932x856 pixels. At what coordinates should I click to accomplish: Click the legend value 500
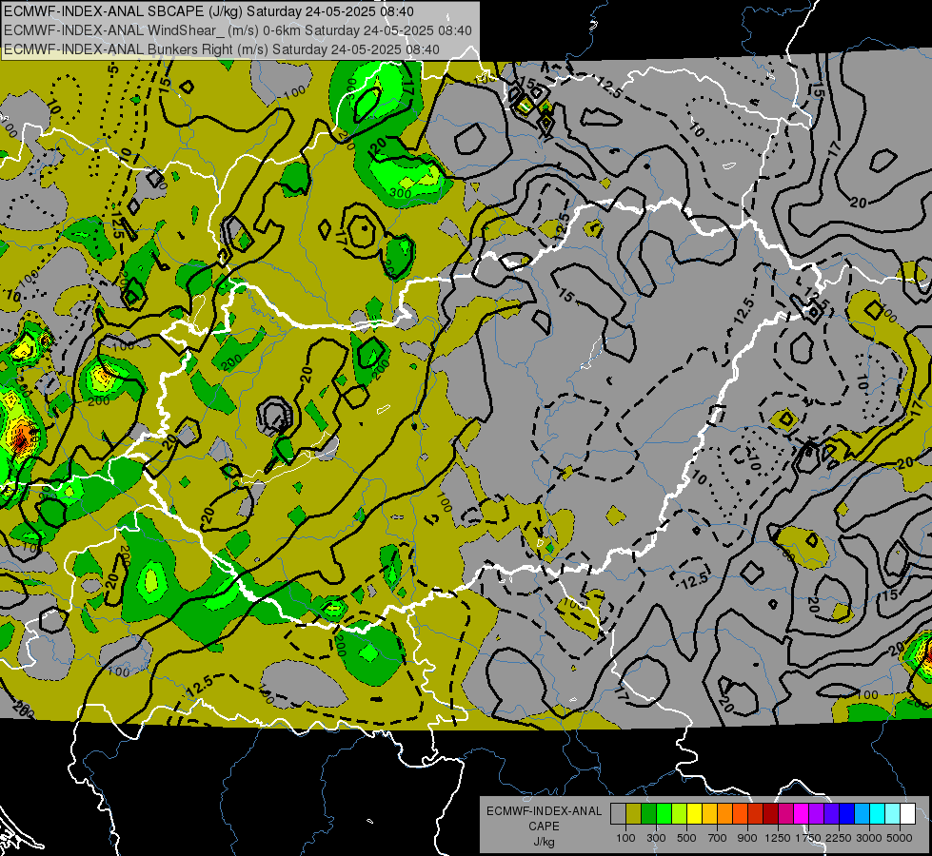pyautogui.click(x=686, y=838)
